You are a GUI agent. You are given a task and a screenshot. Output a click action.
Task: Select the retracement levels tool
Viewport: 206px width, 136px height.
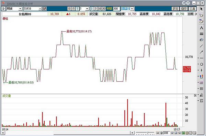(x=202, y=101)
